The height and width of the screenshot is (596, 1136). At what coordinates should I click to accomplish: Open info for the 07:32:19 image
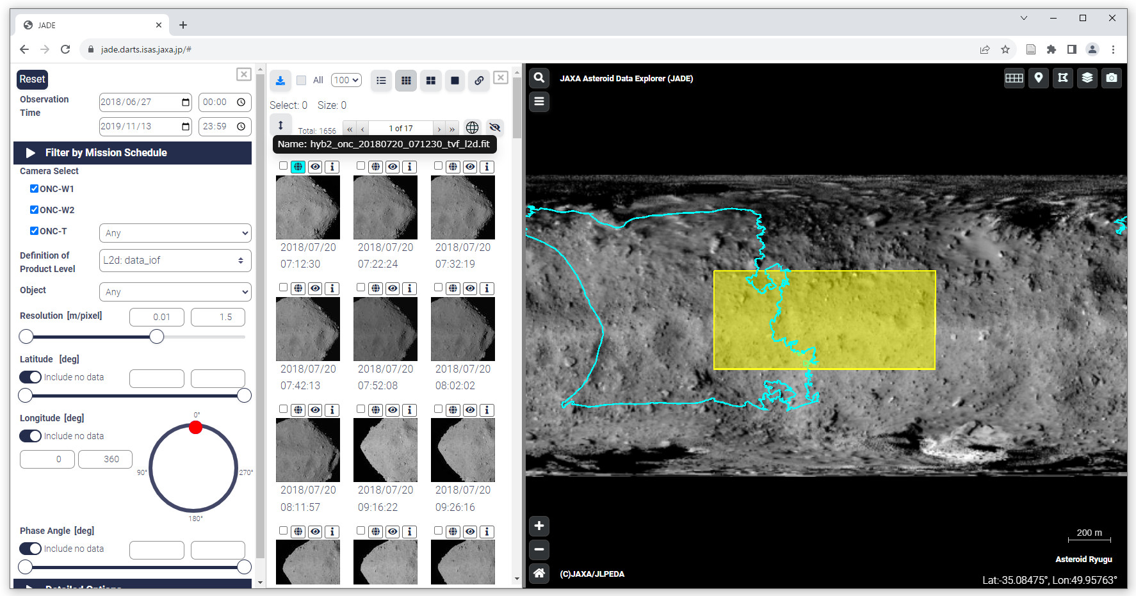coord(487,167)
